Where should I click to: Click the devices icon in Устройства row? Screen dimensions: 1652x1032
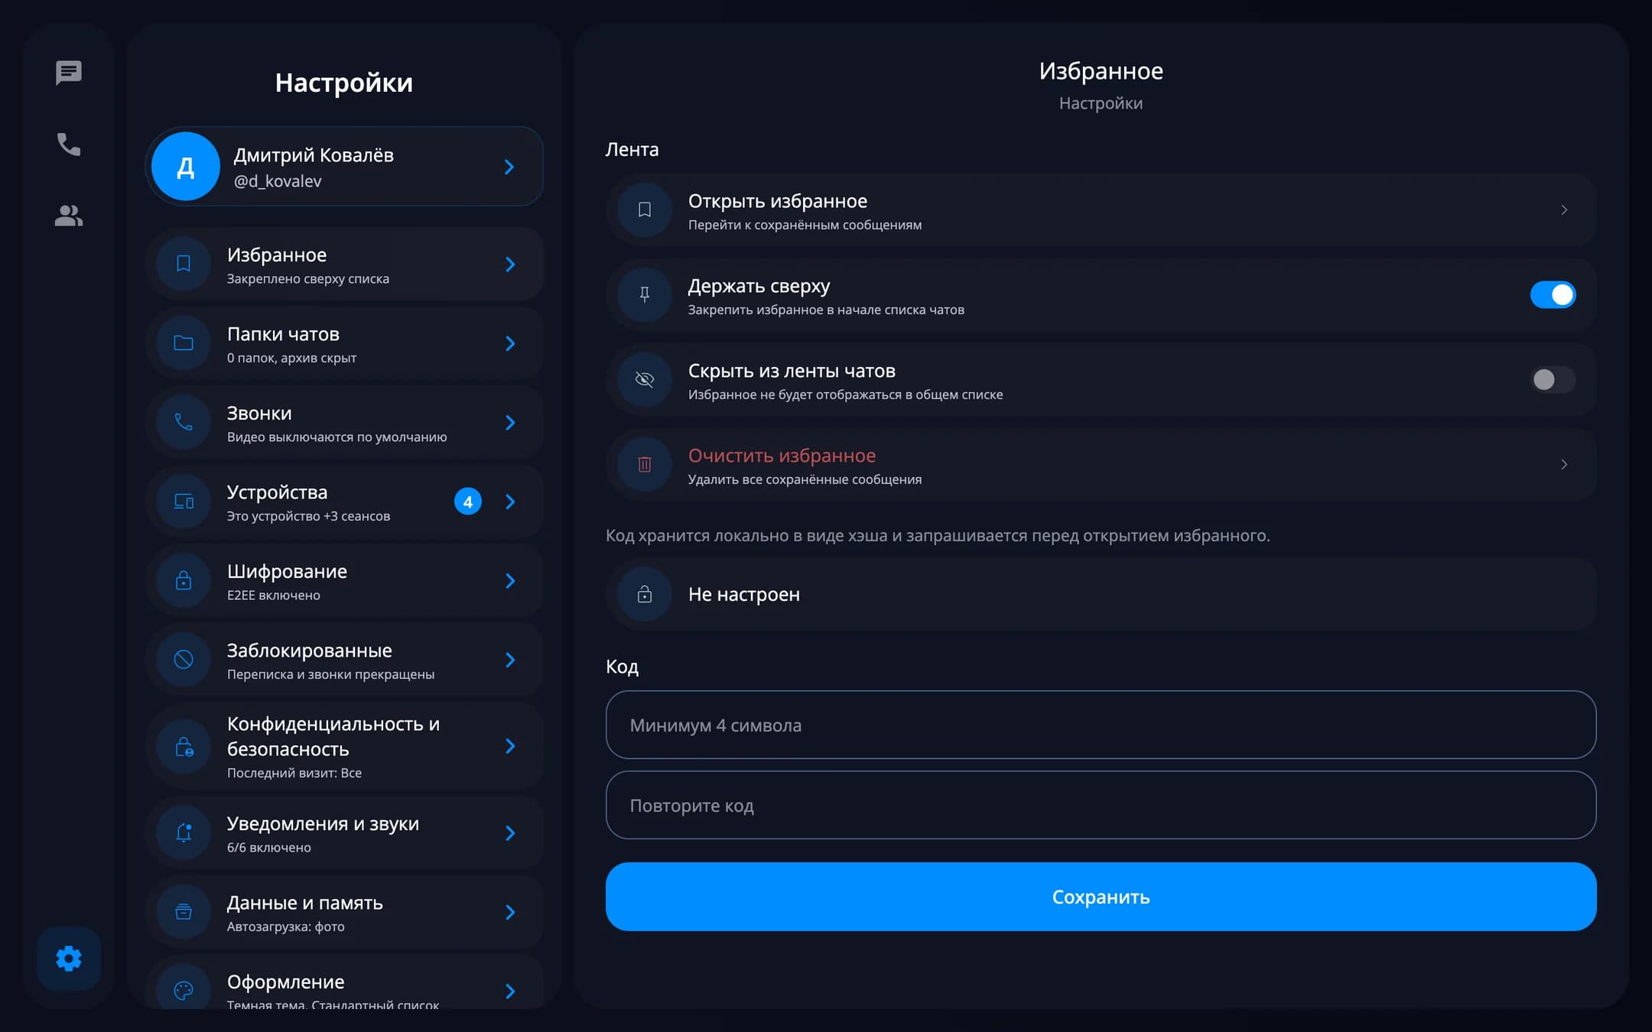[x=184, y=501]
